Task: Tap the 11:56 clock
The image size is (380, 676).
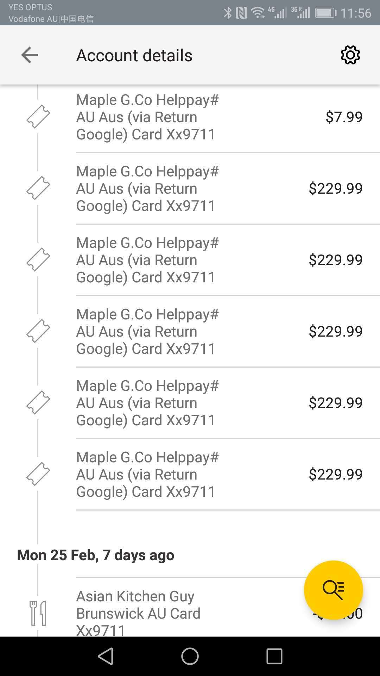Action: (356, 13)
